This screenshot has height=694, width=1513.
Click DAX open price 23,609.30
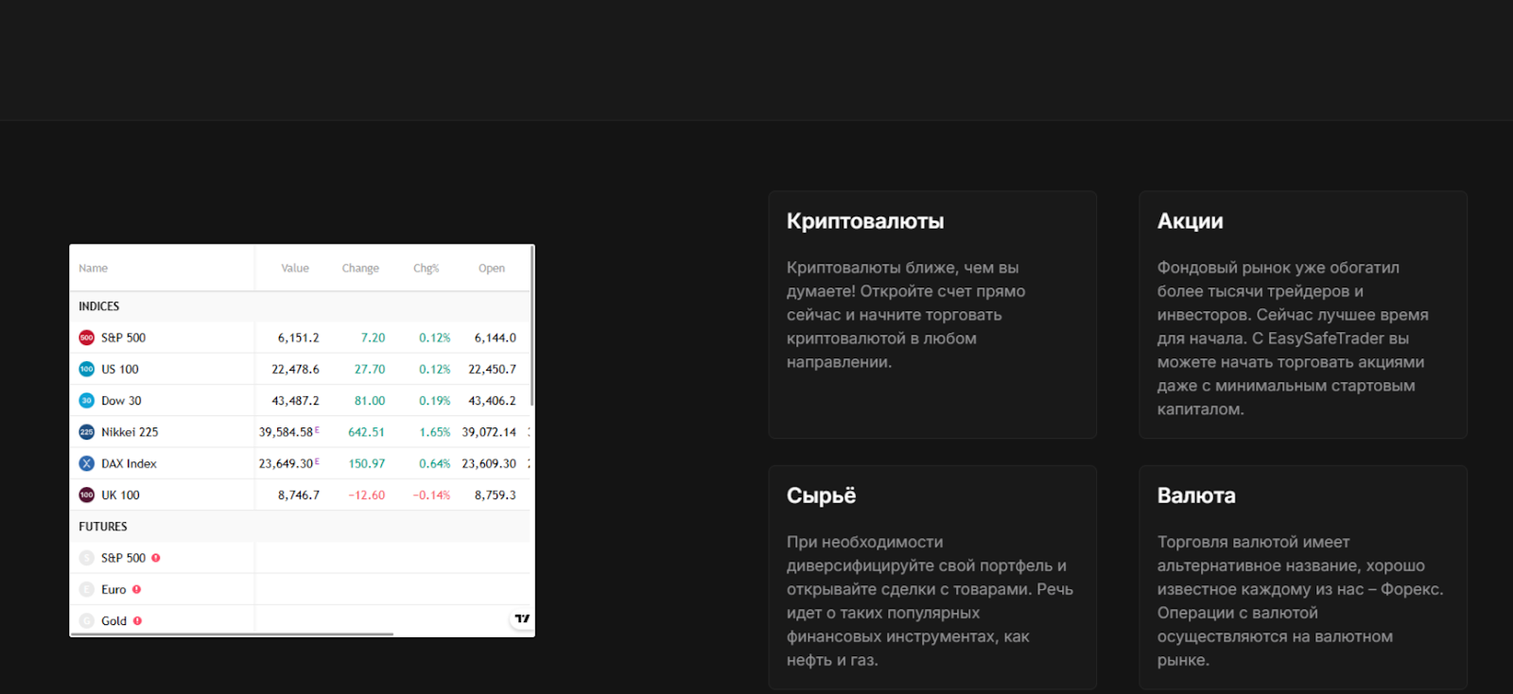click(489, 463)
